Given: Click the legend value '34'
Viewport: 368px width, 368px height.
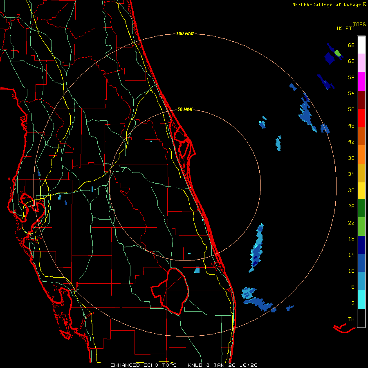Looking at the screenshot, I should (x=351, y=174).
